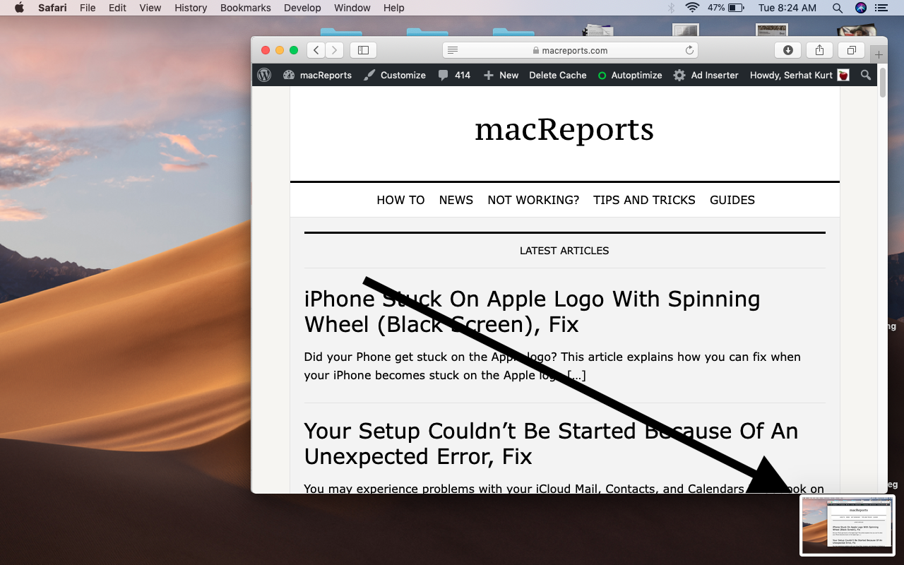Screen dimensions: 904x565
Task: Reload the page
Action: click(689, 50)
